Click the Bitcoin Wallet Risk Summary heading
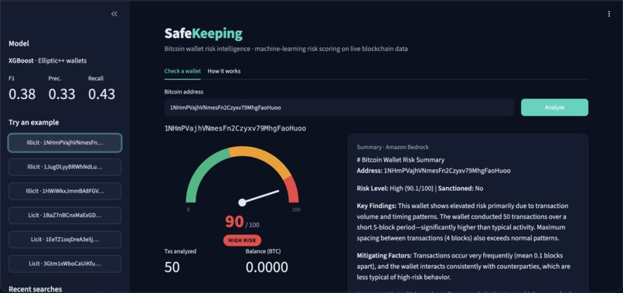This screenshot has width=623, height=293. click(400, 160)
